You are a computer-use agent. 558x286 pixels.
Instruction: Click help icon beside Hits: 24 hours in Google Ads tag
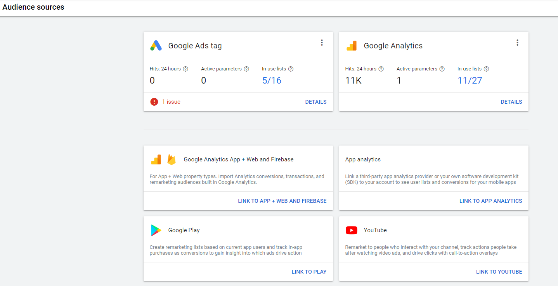click(185, 69)
